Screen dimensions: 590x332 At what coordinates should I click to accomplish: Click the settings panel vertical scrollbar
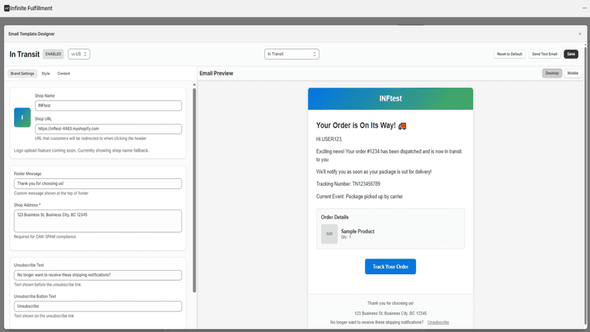pyautogui.click(x=194, y=190)
